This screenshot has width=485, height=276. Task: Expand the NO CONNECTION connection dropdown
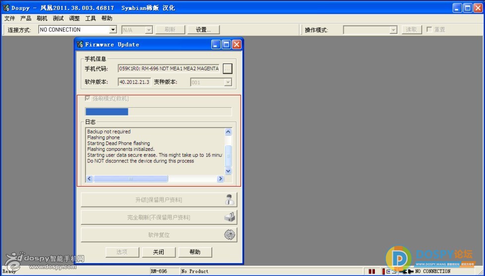point(113,30)
